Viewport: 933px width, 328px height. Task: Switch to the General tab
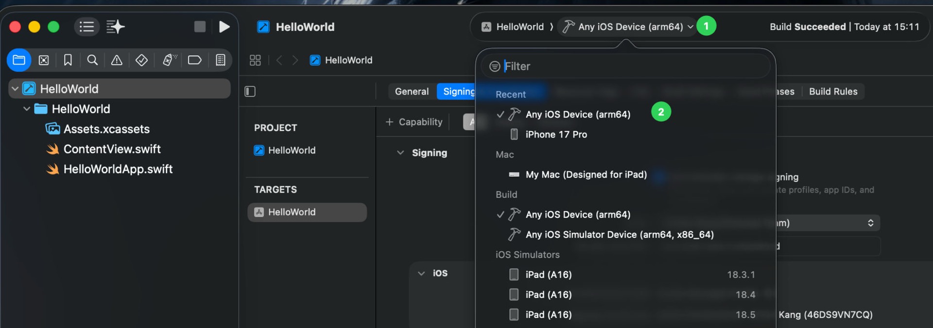tap(412, 91)
